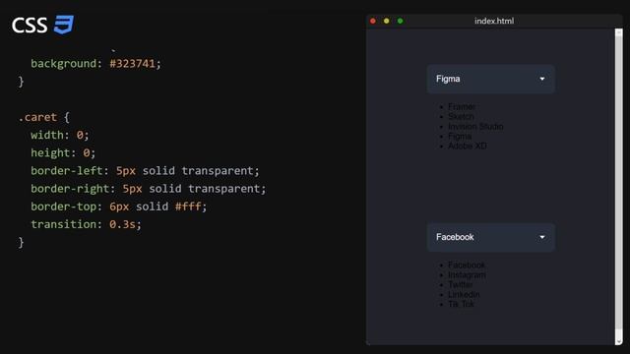Click the caret arrow in Figma dropdown

point(542,79)
